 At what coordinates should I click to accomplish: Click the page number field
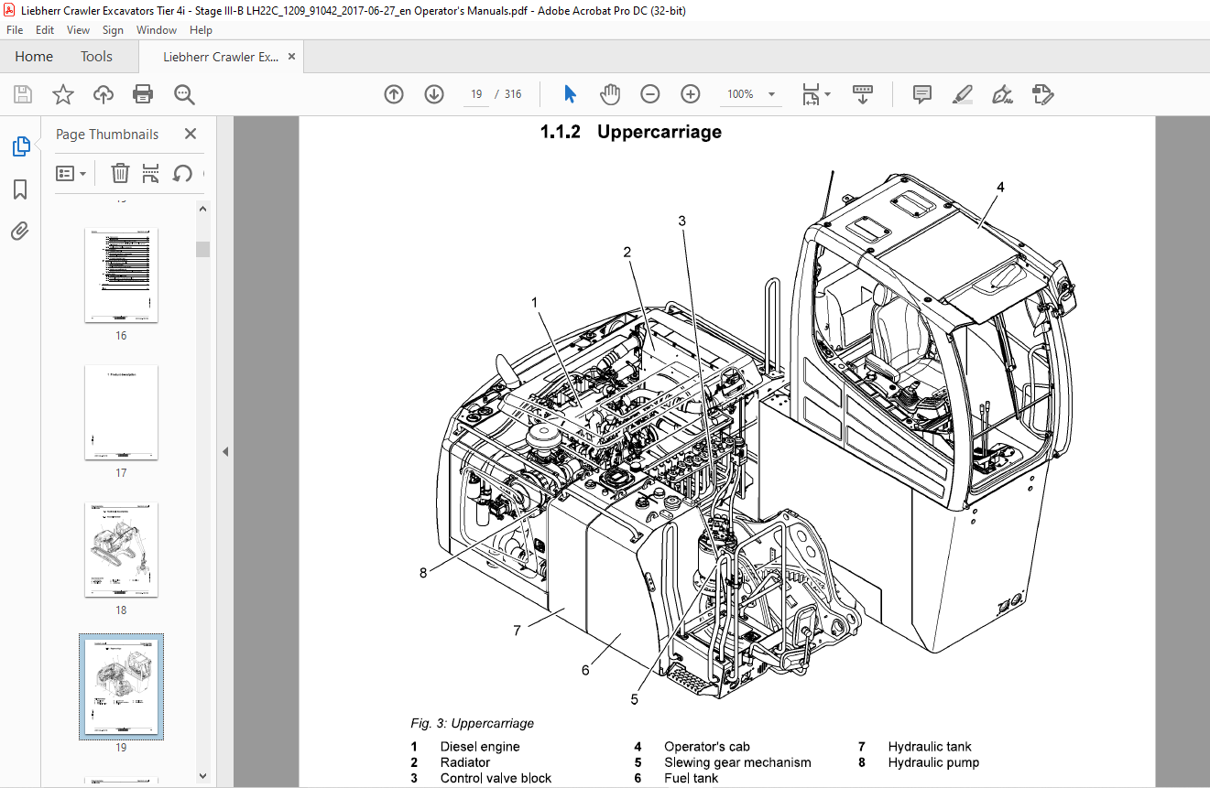[x=477, y=94]
